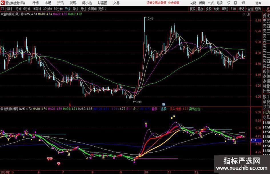Open the mail envelope icon
Viewport: 270px width, 174px height.
point(243,3)
